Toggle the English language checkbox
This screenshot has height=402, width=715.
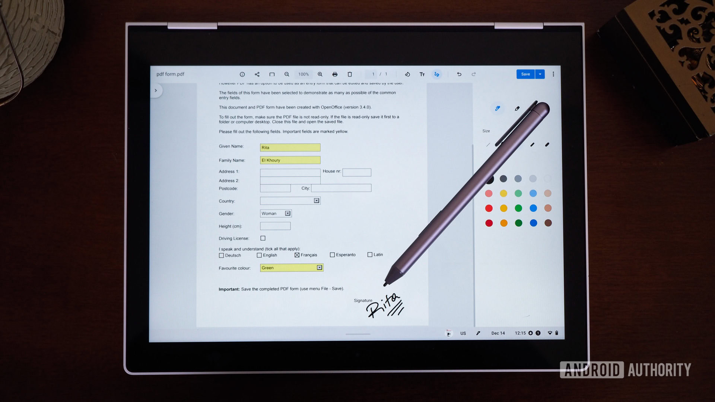259,255
